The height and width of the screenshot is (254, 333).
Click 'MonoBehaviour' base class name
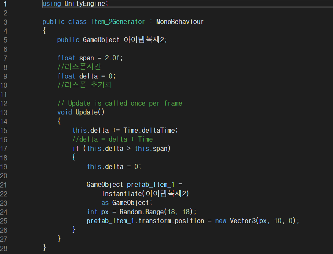[x=180, y=22]
